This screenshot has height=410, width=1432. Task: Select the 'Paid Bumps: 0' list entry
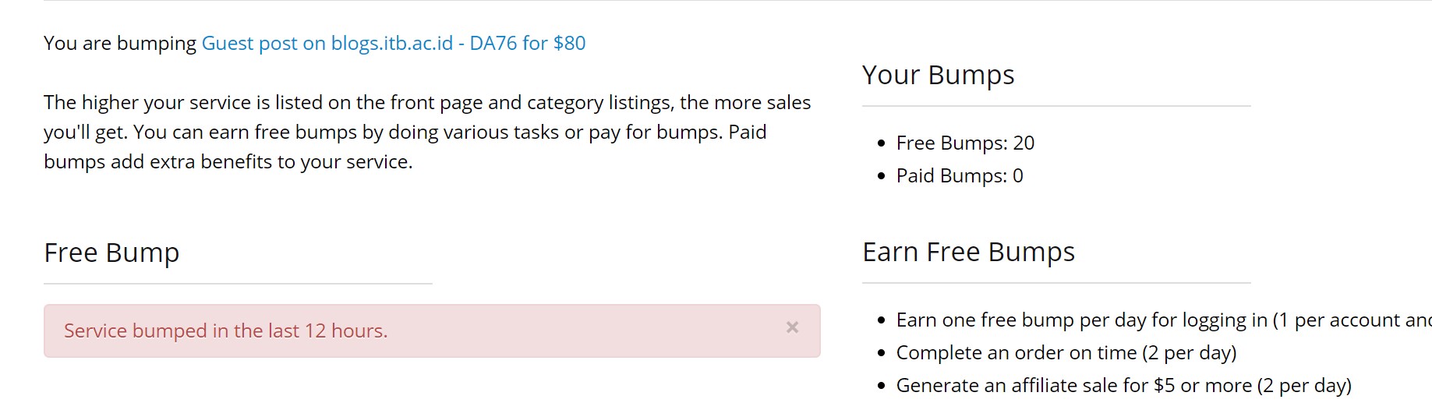coord(959,176)
